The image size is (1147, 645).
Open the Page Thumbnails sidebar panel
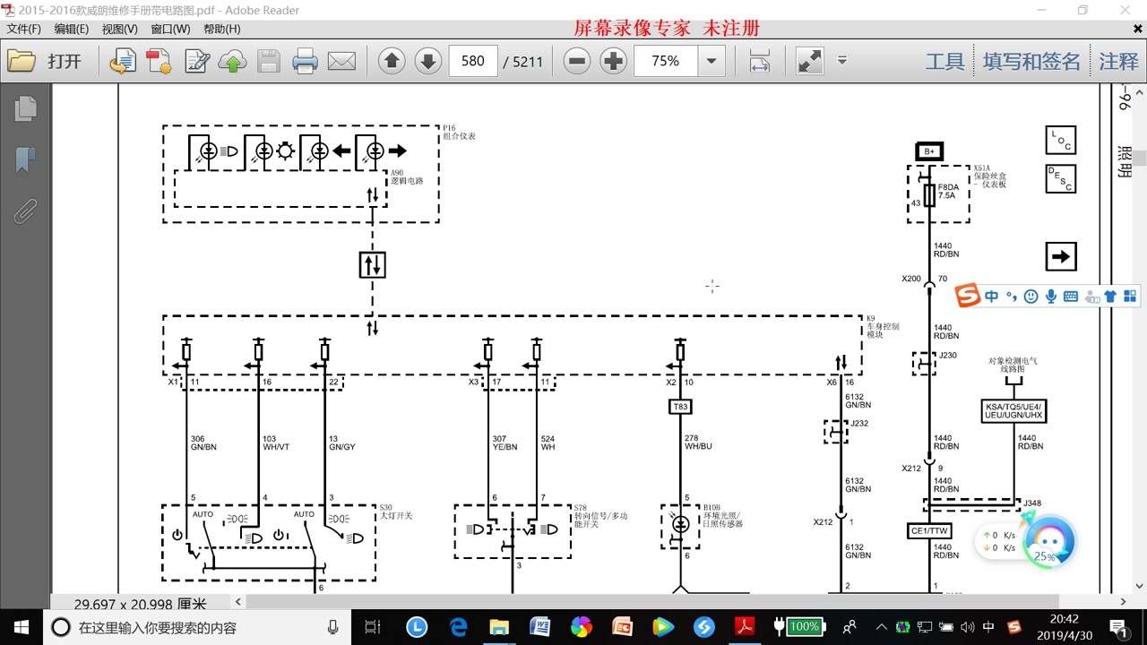(26, 108)
